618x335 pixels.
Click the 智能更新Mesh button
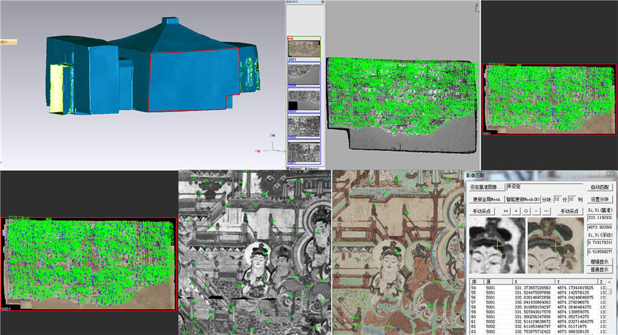coord(523,199)
